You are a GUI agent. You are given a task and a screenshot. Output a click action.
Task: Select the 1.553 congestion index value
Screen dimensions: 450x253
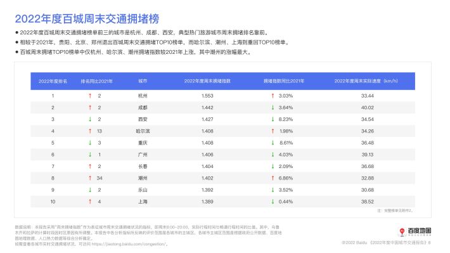(x=207, y=96)
